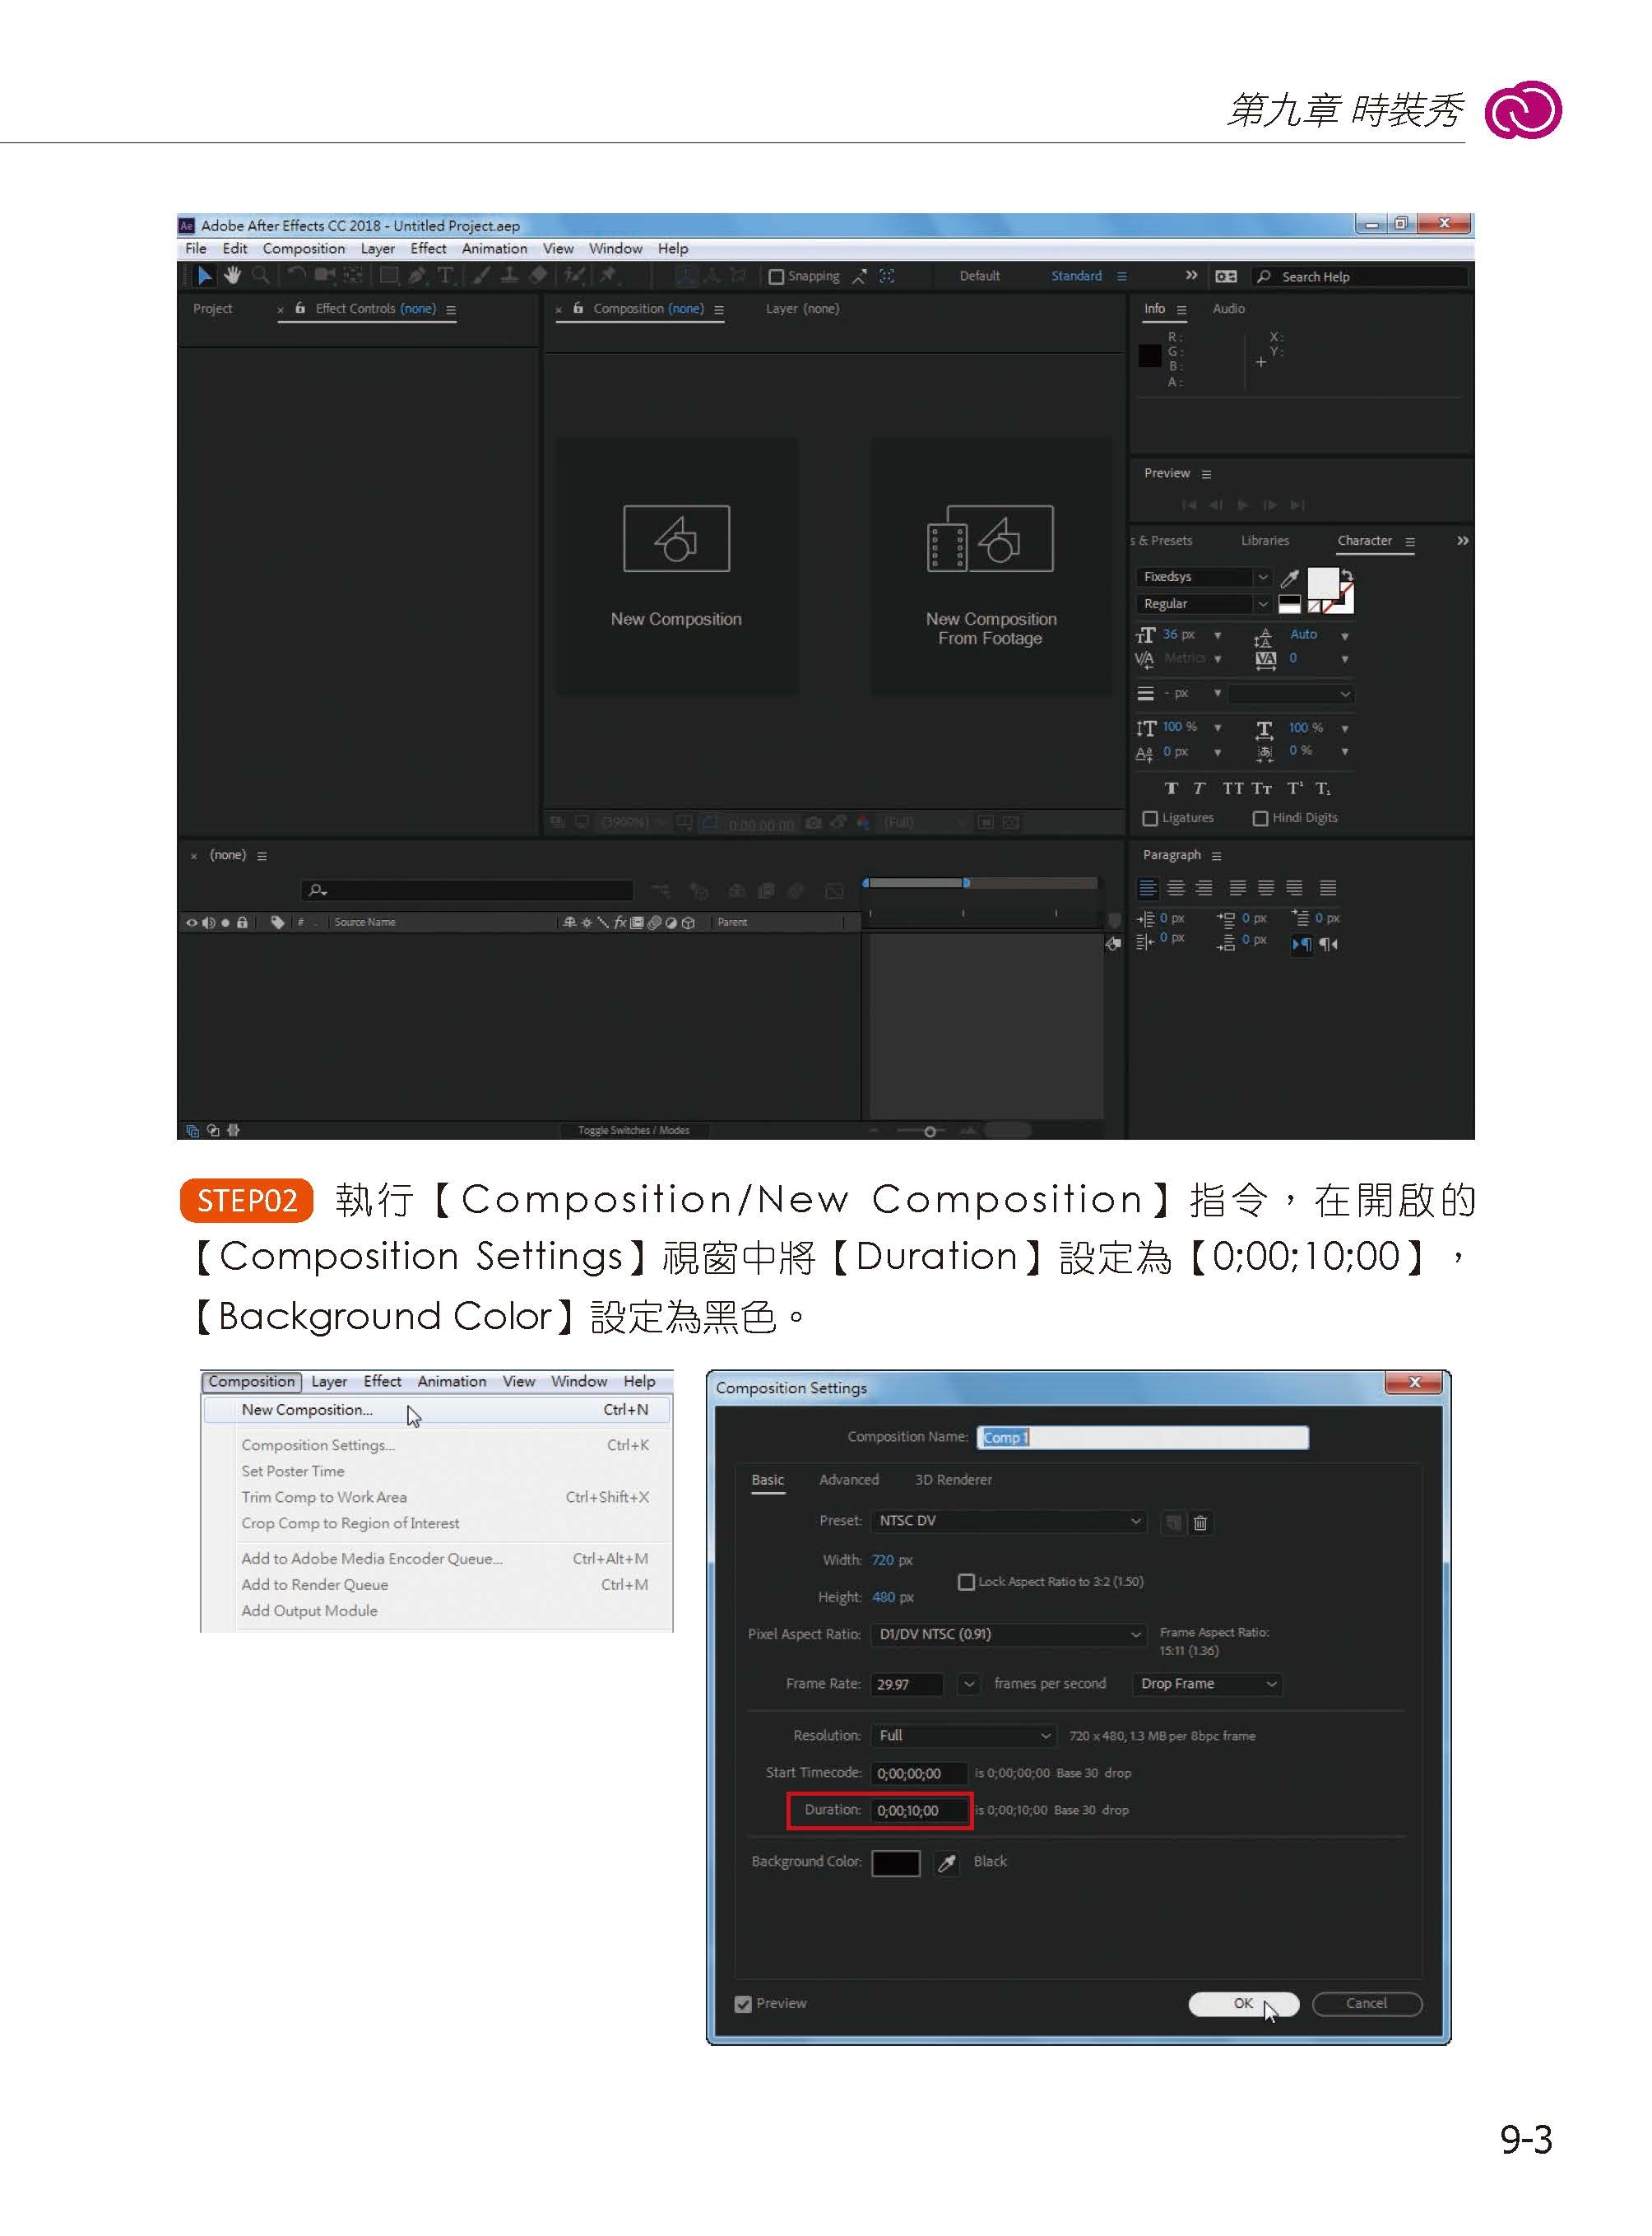Check Lock Aspect Ratio to 3:2
The image size is (1652, 2236).
[966, 1582]
